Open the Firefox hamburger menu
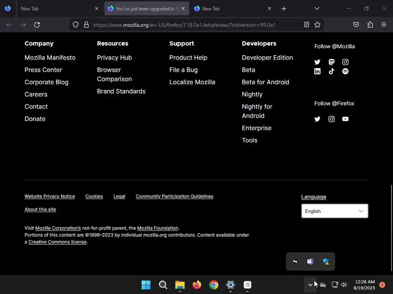Viewport: 393px width, 294px height. pyautogui.click(x=383, y=24)
